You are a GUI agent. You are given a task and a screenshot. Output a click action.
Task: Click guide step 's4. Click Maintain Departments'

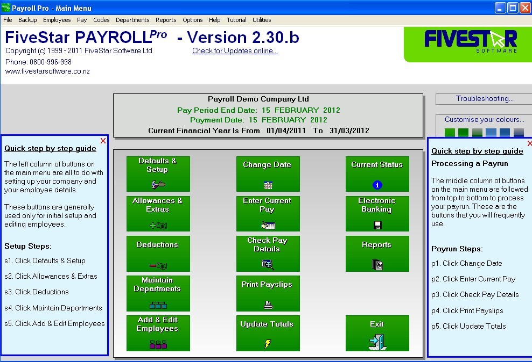coord(53,308)
